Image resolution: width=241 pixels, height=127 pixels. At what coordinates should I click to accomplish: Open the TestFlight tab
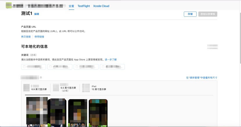pos(84,6)
